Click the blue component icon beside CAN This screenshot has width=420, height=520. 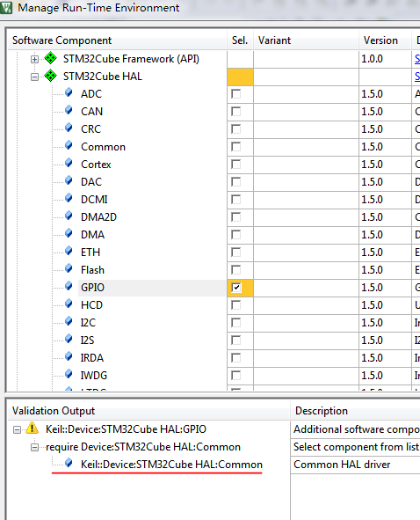69,111
